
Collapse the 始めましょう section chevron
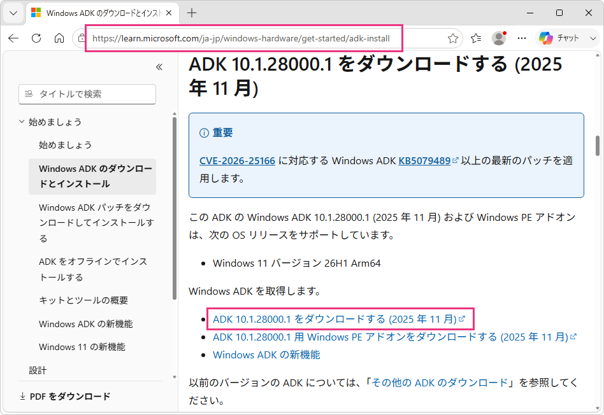point(22,122)
